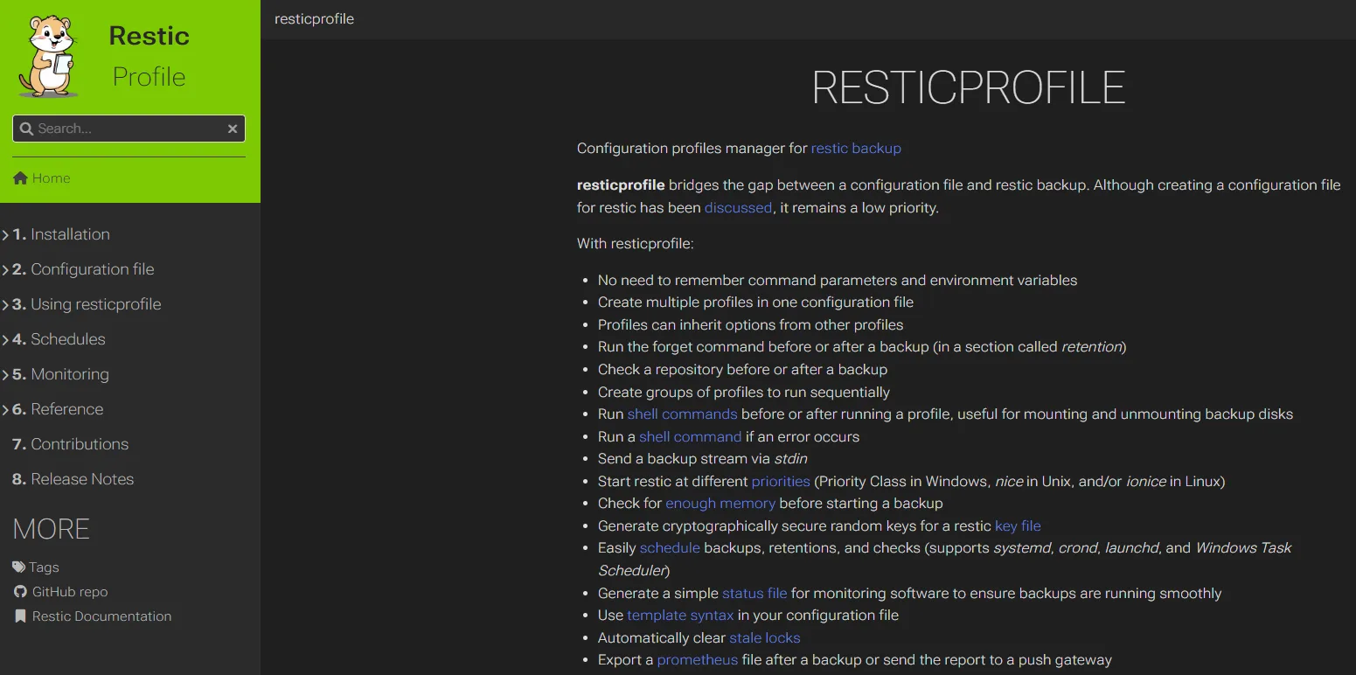1356x675 pixels.
Task: Open the 1. Installation page
Action: 61,234
